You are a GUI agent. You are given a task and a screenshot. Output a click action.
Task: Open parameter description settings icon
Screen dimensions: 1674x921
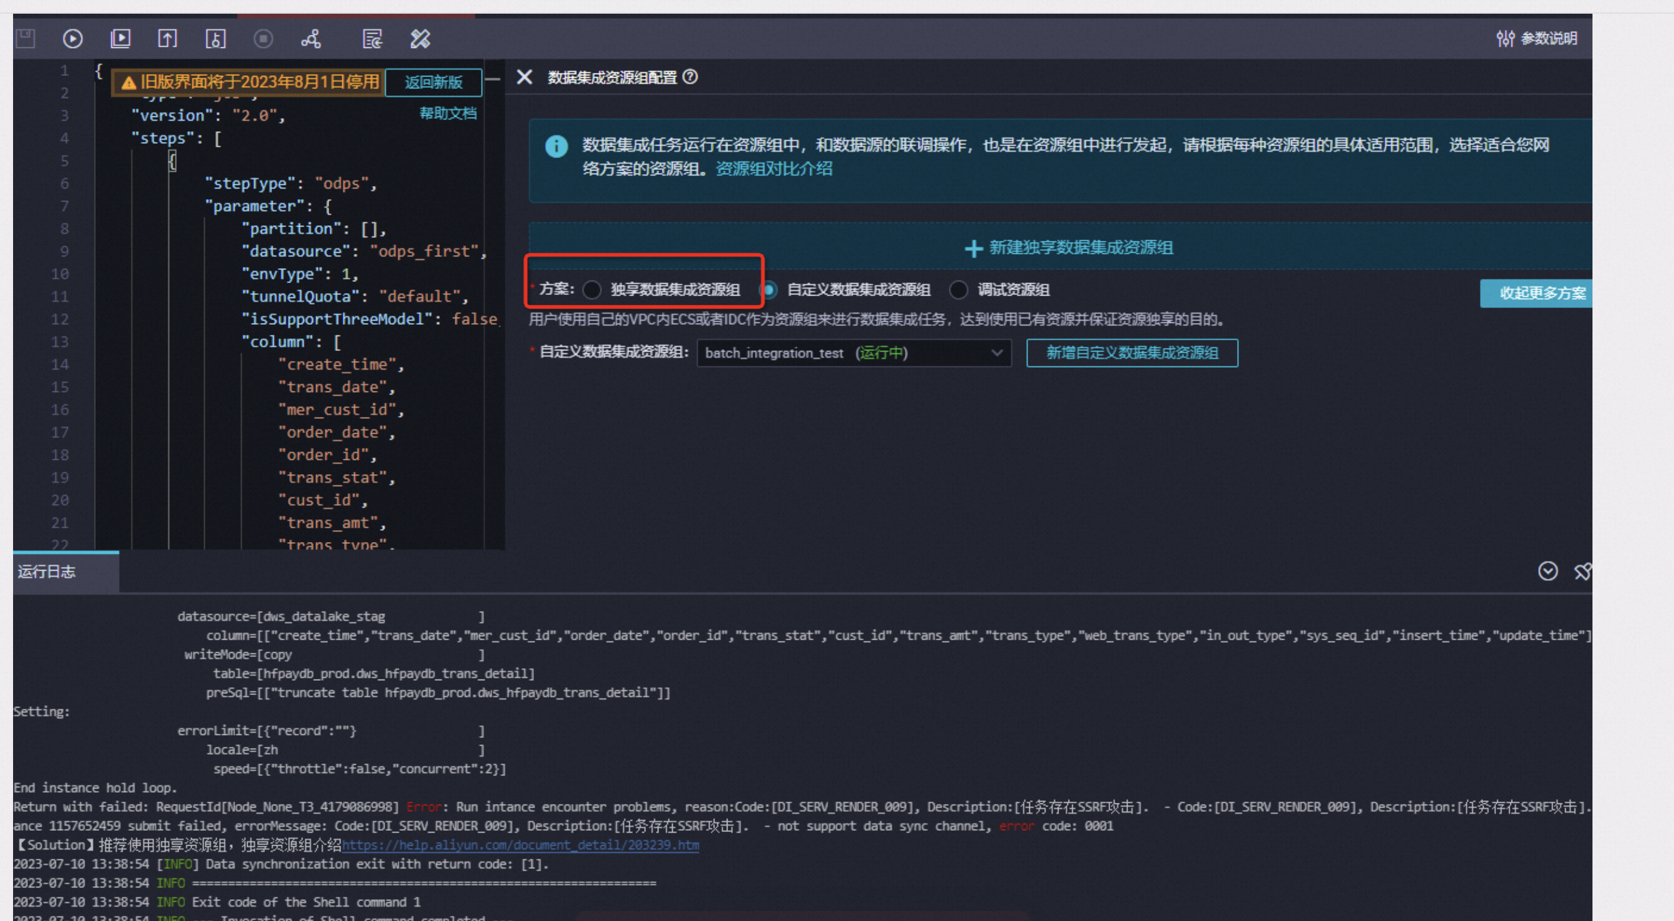1505,39
